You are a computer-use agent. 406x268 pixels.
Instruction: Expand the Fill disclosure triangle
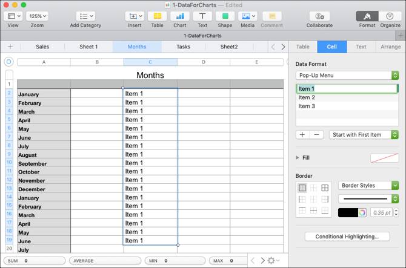(298, 158)
